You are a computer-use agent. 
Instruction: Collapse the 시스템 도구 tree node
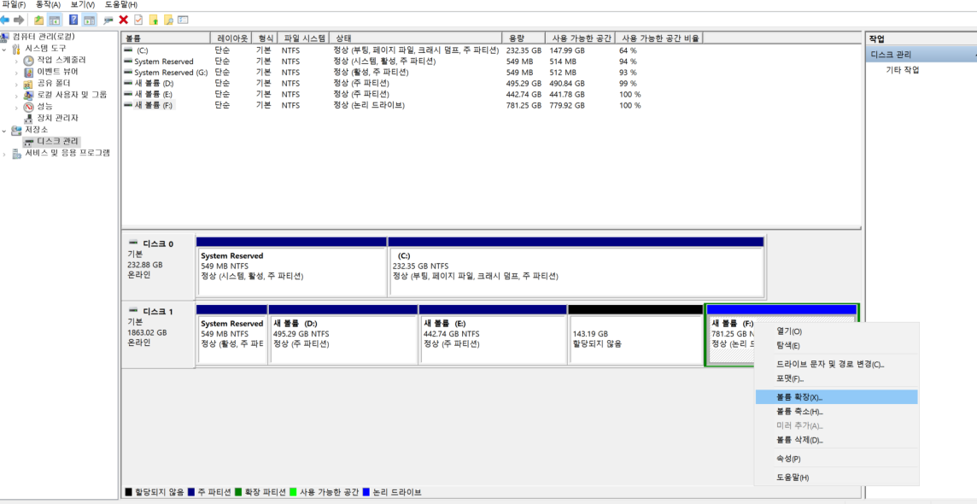tap(4, 49)
